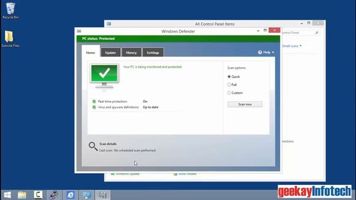Click the 'Up to date' definitions value
Viewport: 356px width, 200px height.
click(151, 107)
